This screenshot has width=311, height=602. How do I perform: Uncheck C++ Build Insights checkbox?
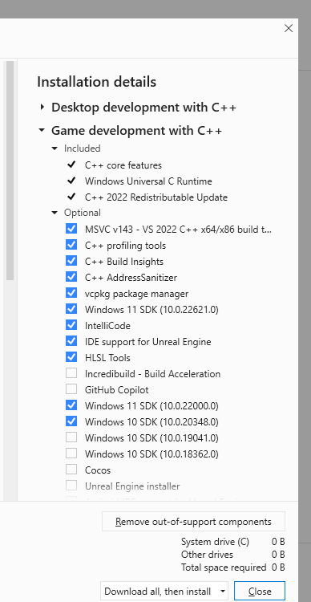tap(71, 261)
